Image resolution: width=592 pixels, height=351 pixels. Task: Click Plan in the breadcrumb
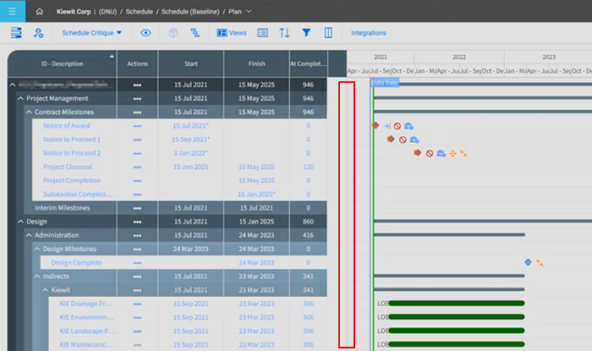pyautogui.click(x=235, y=12)
